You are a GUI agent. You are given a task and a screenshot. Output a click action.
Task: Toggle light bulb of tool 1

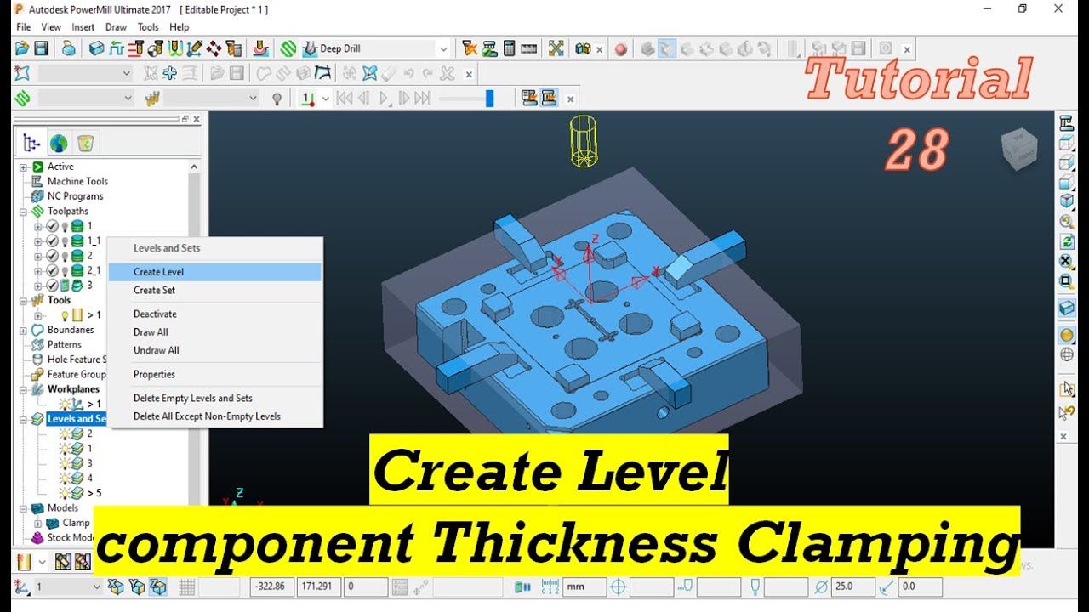(x=65, y=315)
